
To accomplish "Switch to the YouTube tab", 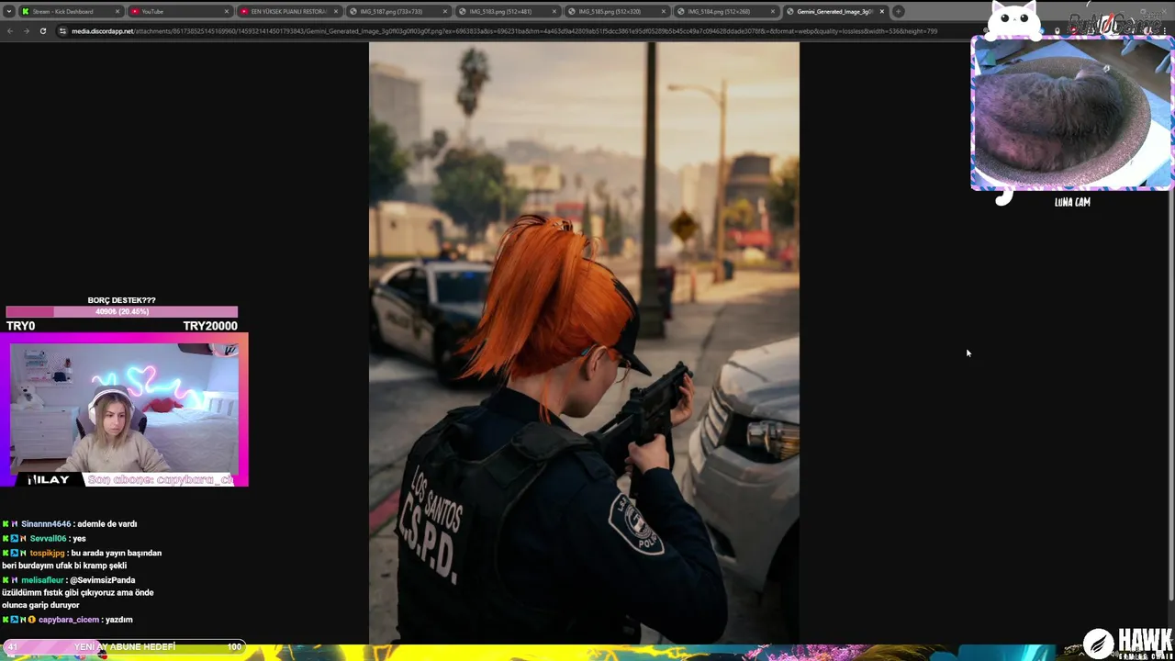I will click(180, 12).
